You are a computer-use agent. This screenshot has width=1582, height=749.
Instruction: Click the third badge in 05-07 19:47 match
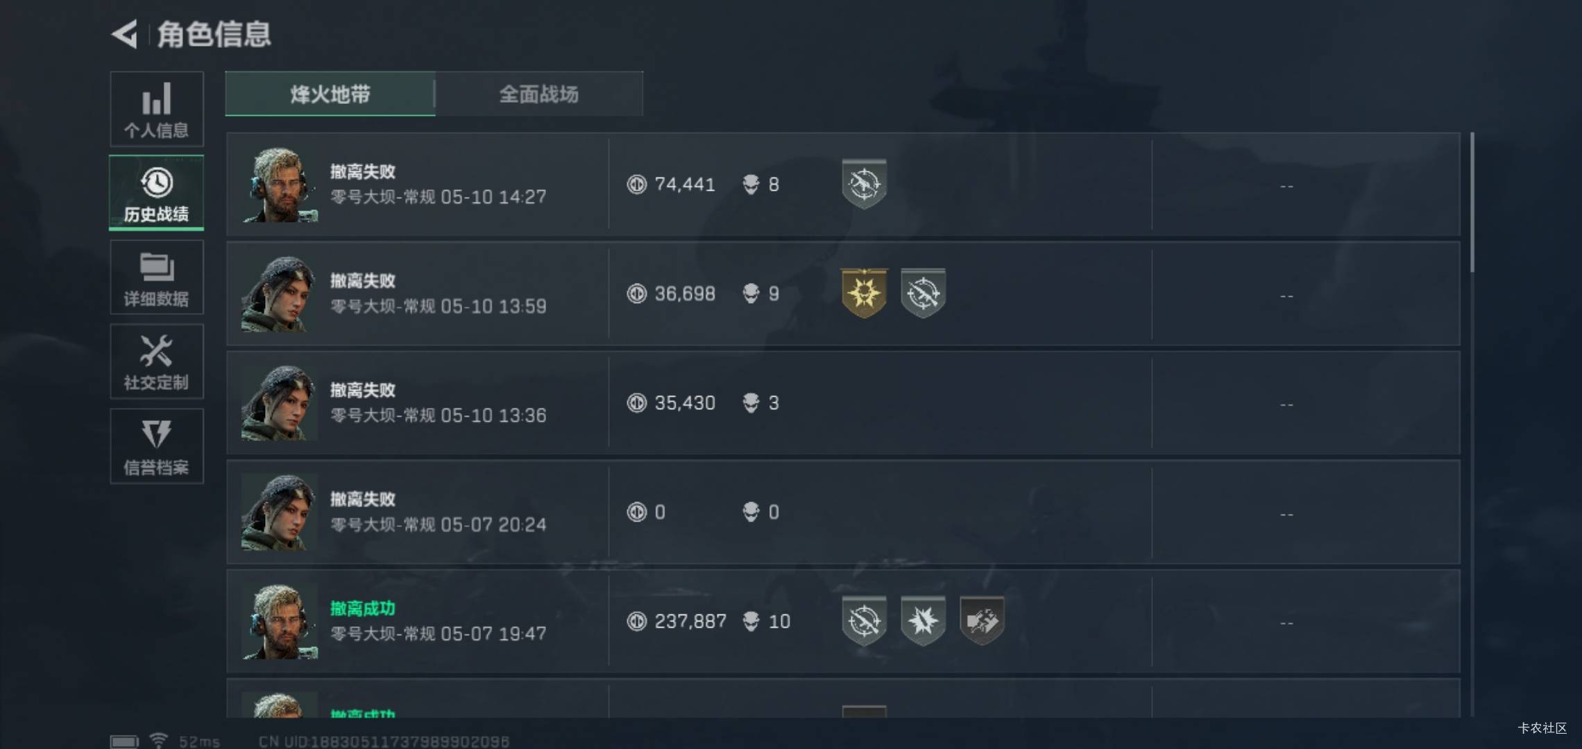coord(982,621)
